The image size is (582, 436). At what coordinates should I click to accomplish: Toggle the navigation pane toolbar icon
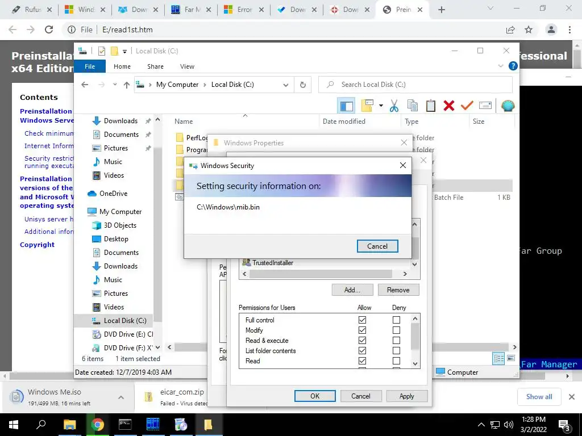click(346, 106)
